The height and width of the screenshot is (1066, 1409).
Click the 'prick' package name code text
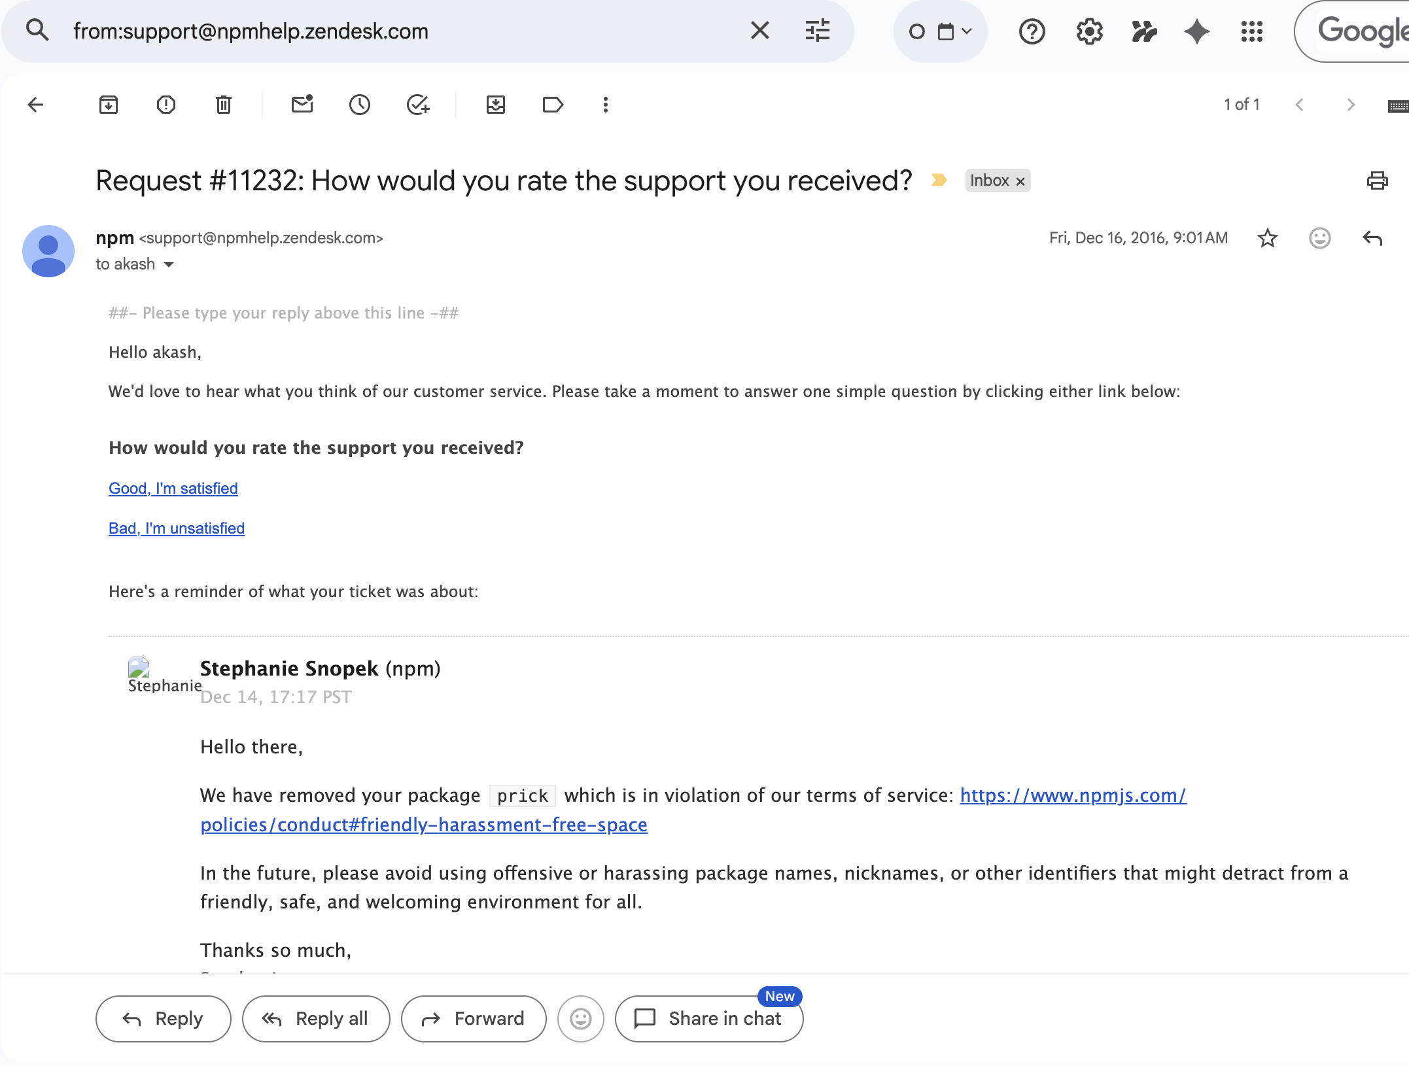[523, 796]
